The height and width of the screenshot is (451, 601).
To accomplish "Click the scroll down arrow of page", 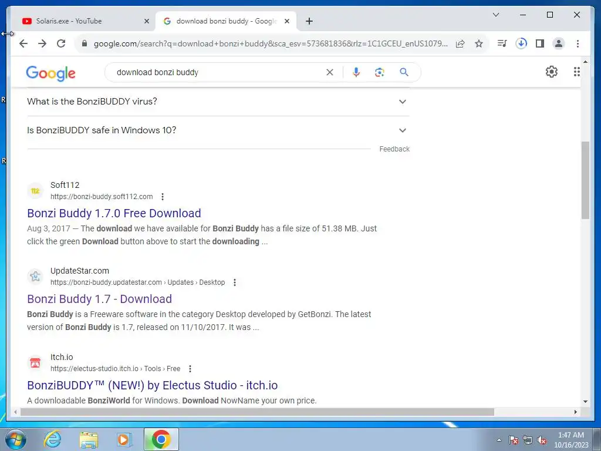I will pos(585,402).
